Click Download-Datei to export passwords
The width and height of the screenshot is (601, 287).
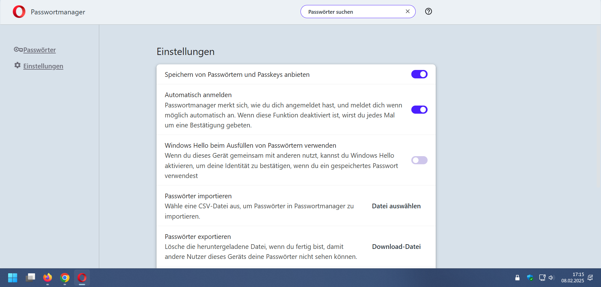click(396, 247)
